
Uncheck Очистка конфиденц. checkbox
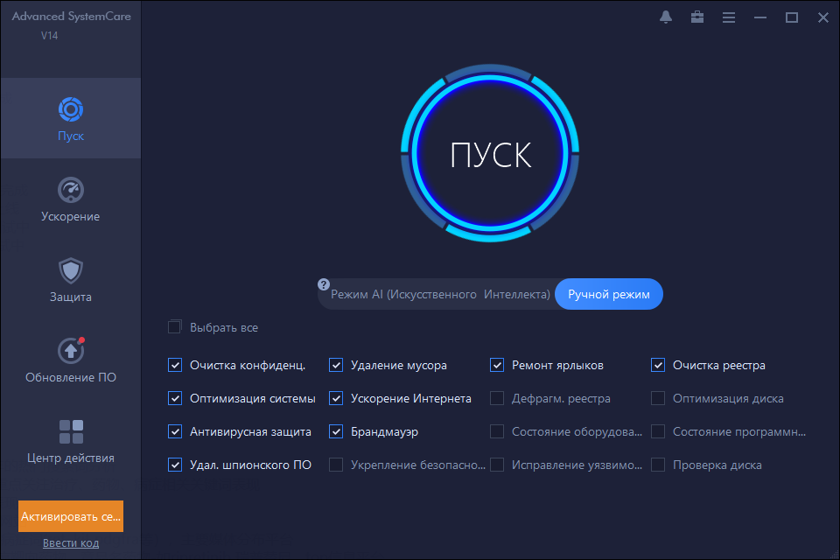[x=175, y=365]
